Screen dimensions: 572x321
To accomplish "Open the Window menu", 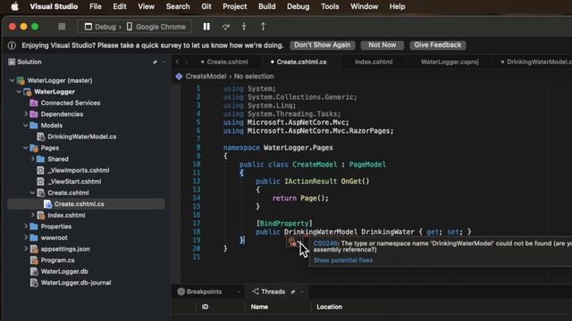I will tap(364, 6).
